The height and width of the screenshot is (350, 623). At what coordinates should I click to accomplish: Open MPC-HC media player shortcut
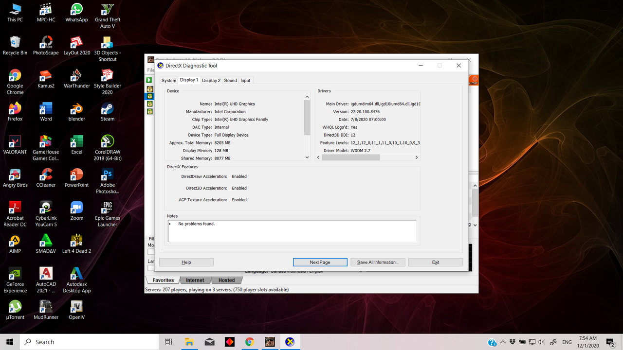point(46,13)
